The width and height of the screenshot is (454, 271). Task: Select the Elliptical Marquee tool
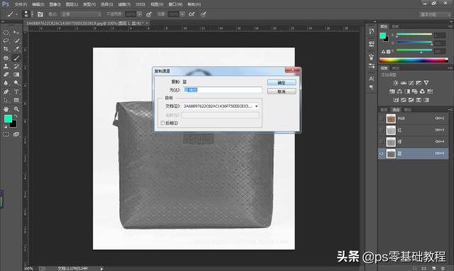pos(6,33)
